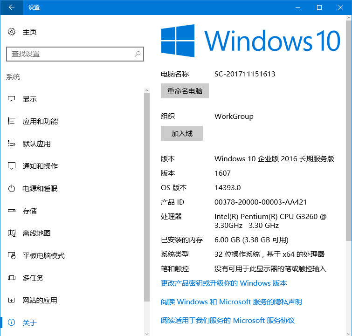Select the About info icon
This screenshot has width=352, height=336.
pyautogui.click(x=12, y=322)
